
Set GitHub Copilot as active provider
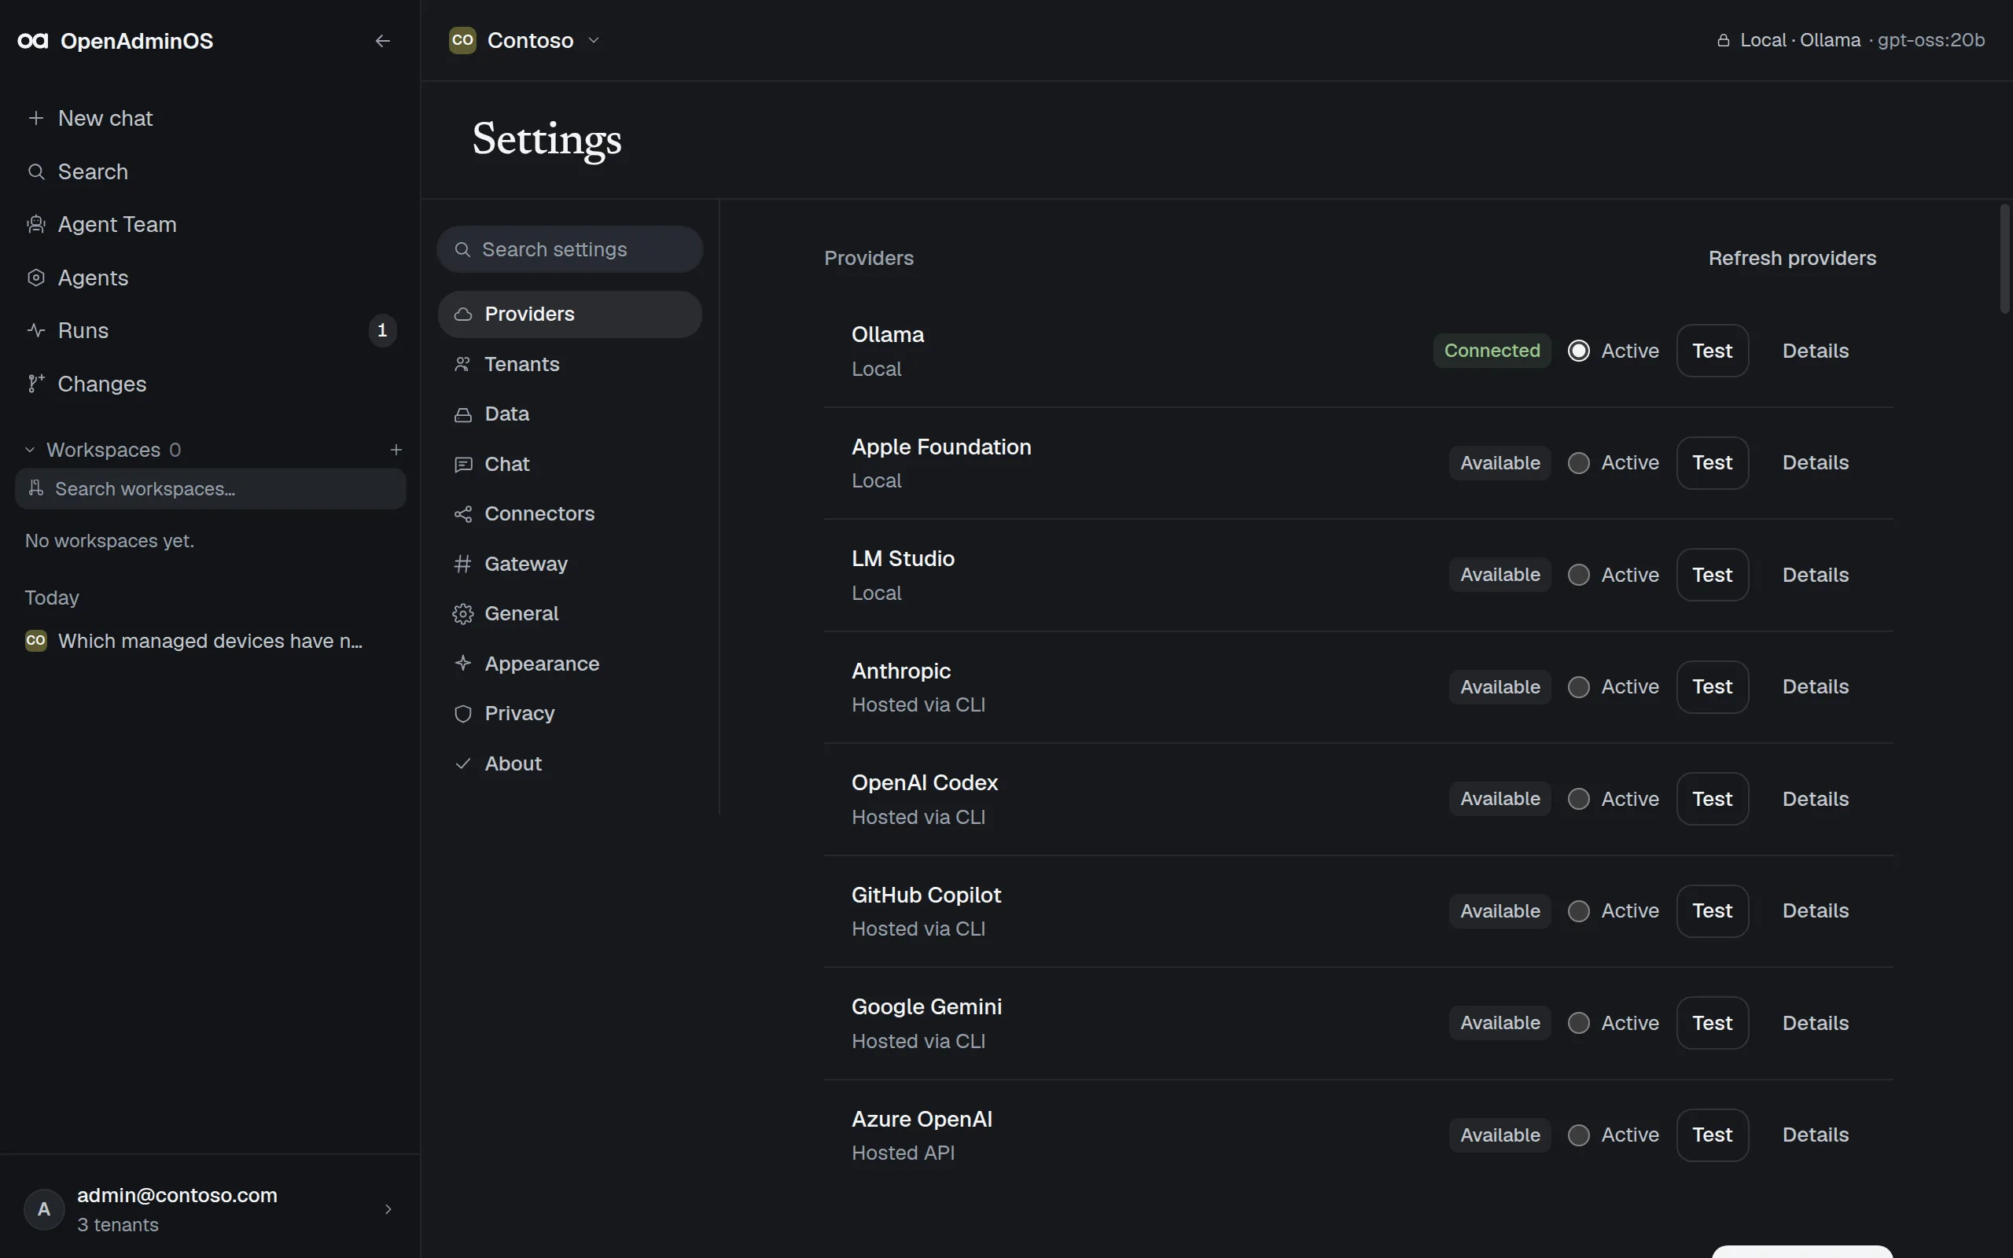tap(1579, 911)
